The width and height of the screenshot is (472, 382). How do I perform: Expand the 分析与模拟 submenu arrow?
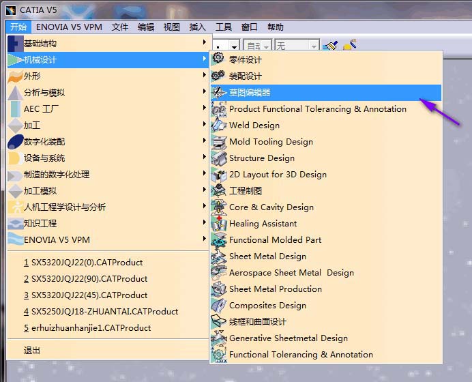205,91
